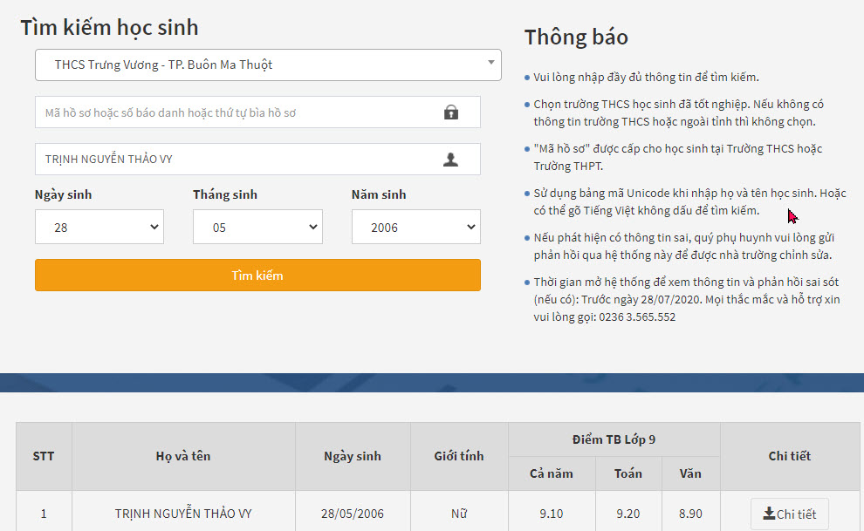Open the Ngày sinh day dropdown
This screenshot has height=531, width=864.
(99, 227)
